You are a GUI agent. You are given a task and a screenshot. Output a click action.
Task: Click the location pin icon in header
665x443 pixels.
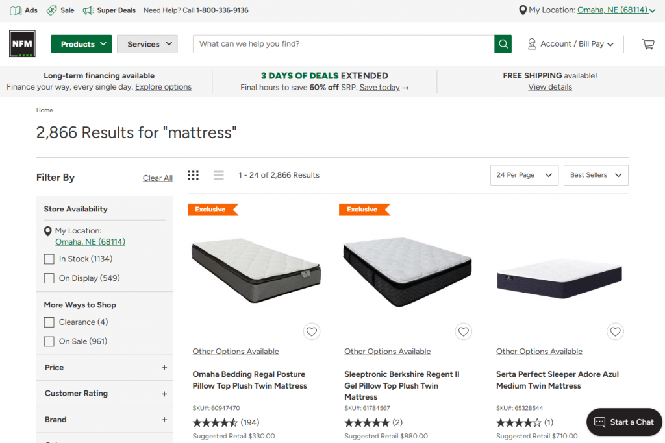click(523, 10)
